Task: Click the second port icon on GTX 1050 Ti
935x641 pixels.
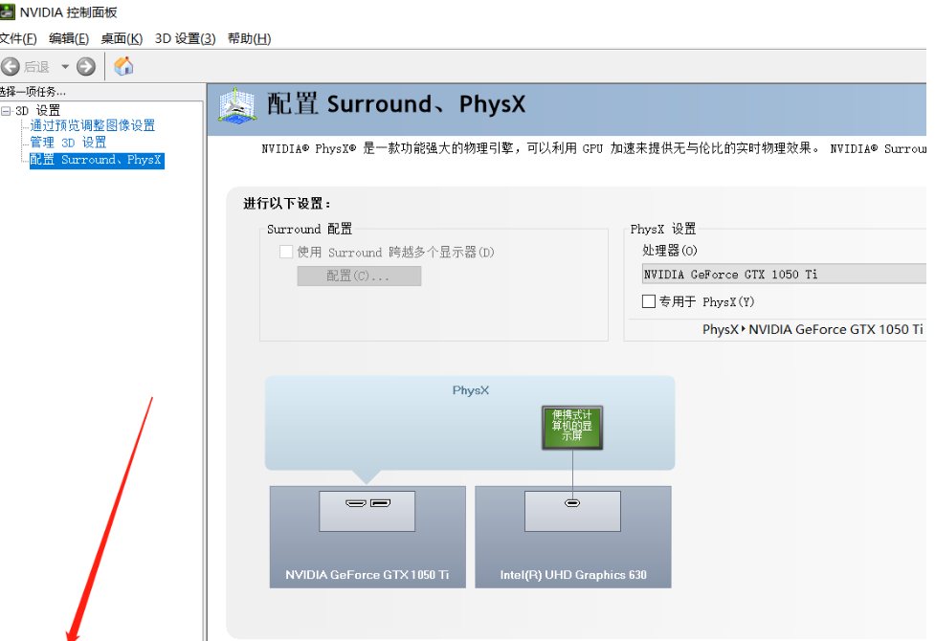Action: coord(381,503)
